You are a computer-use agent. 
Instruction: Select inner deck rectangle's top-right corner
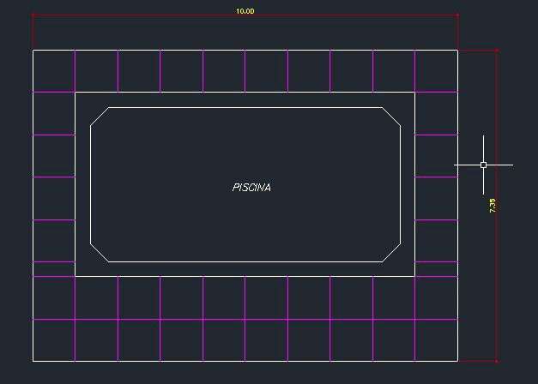pyautogui.click(x=414, y=93)
